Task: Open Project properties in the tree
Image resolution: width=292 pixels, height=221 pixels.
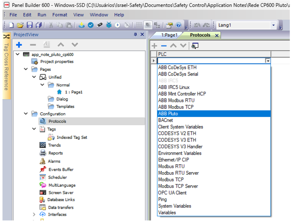Action: (x=57, y=61)
